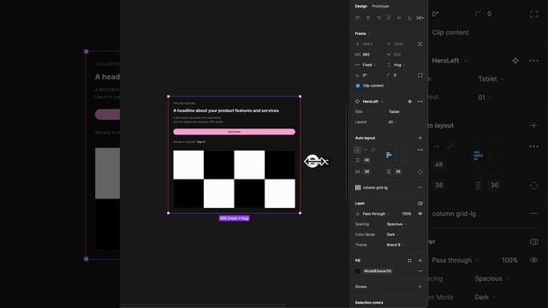548x308 pixels.
Task: Toggle independent corners icon beside corner radius
Action: pyautogui.click(x=420, y=75)
